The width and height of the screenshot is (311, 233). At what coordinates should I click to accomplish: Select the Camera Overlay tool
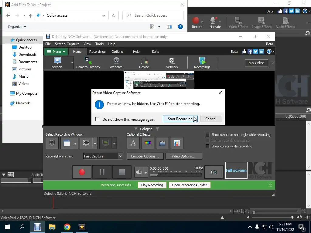88,63
